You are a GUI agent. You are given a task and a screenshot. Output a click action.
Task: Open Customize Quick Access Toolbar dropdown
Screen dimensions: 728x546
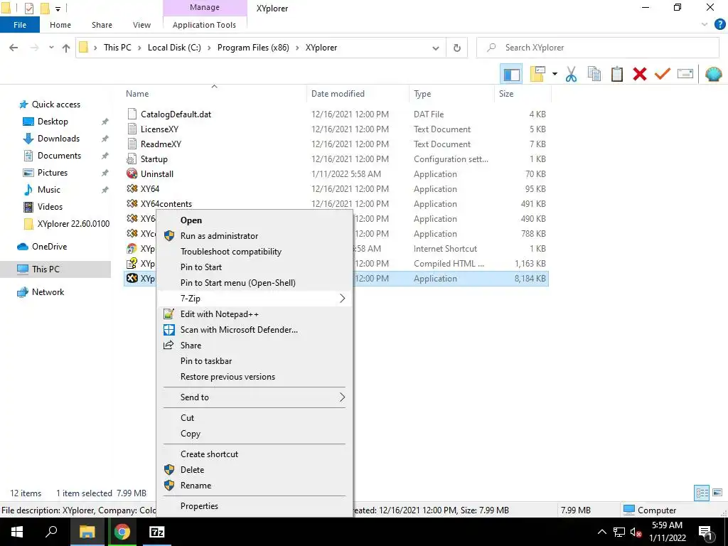click(58, 9)
